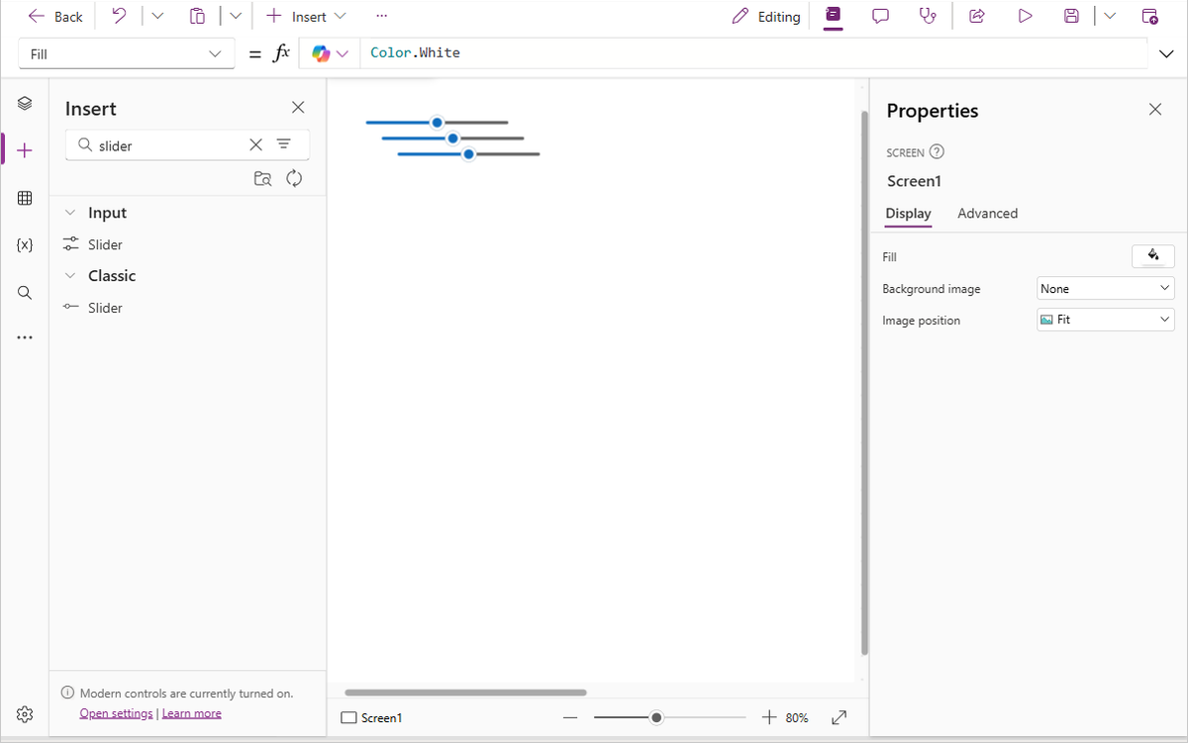Run the App checker stethoscope icon

tap(928, 17)
